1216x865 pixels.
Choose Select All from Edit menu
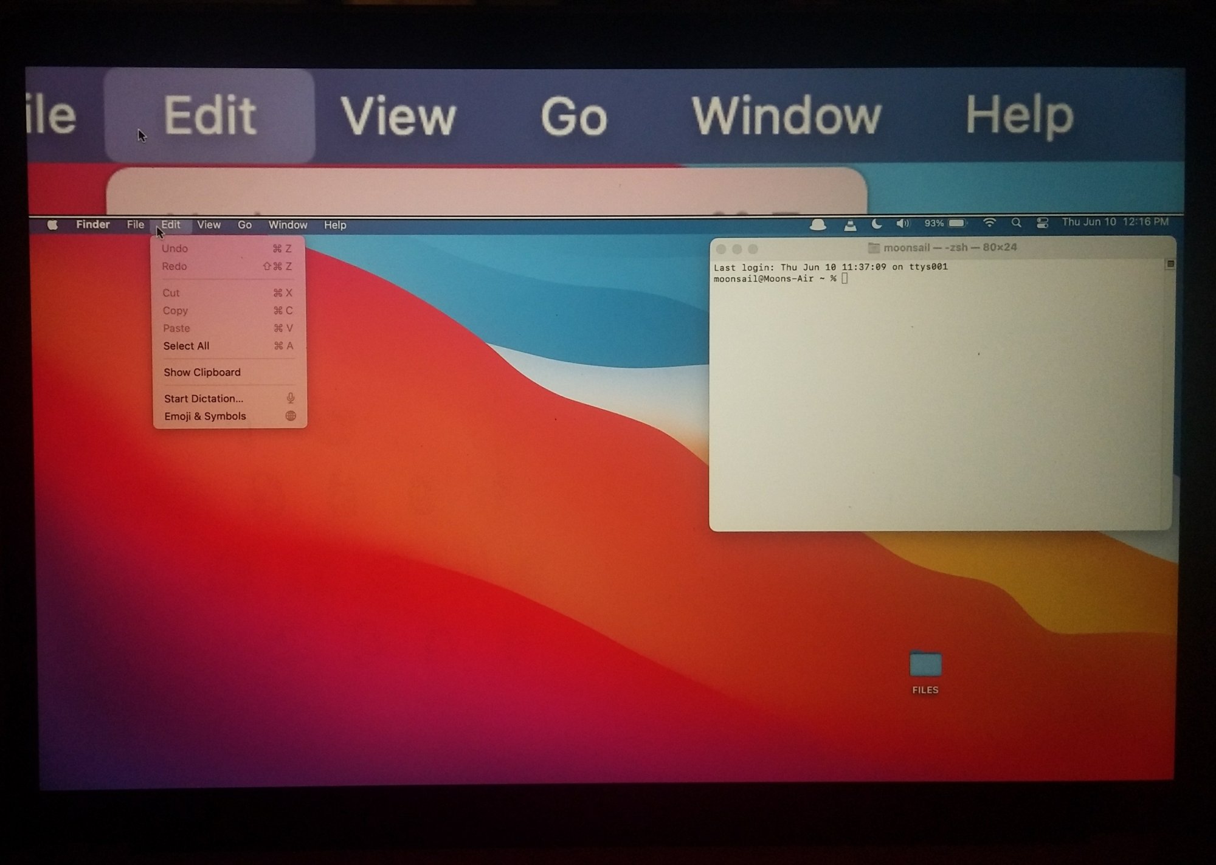click(187, 346)
